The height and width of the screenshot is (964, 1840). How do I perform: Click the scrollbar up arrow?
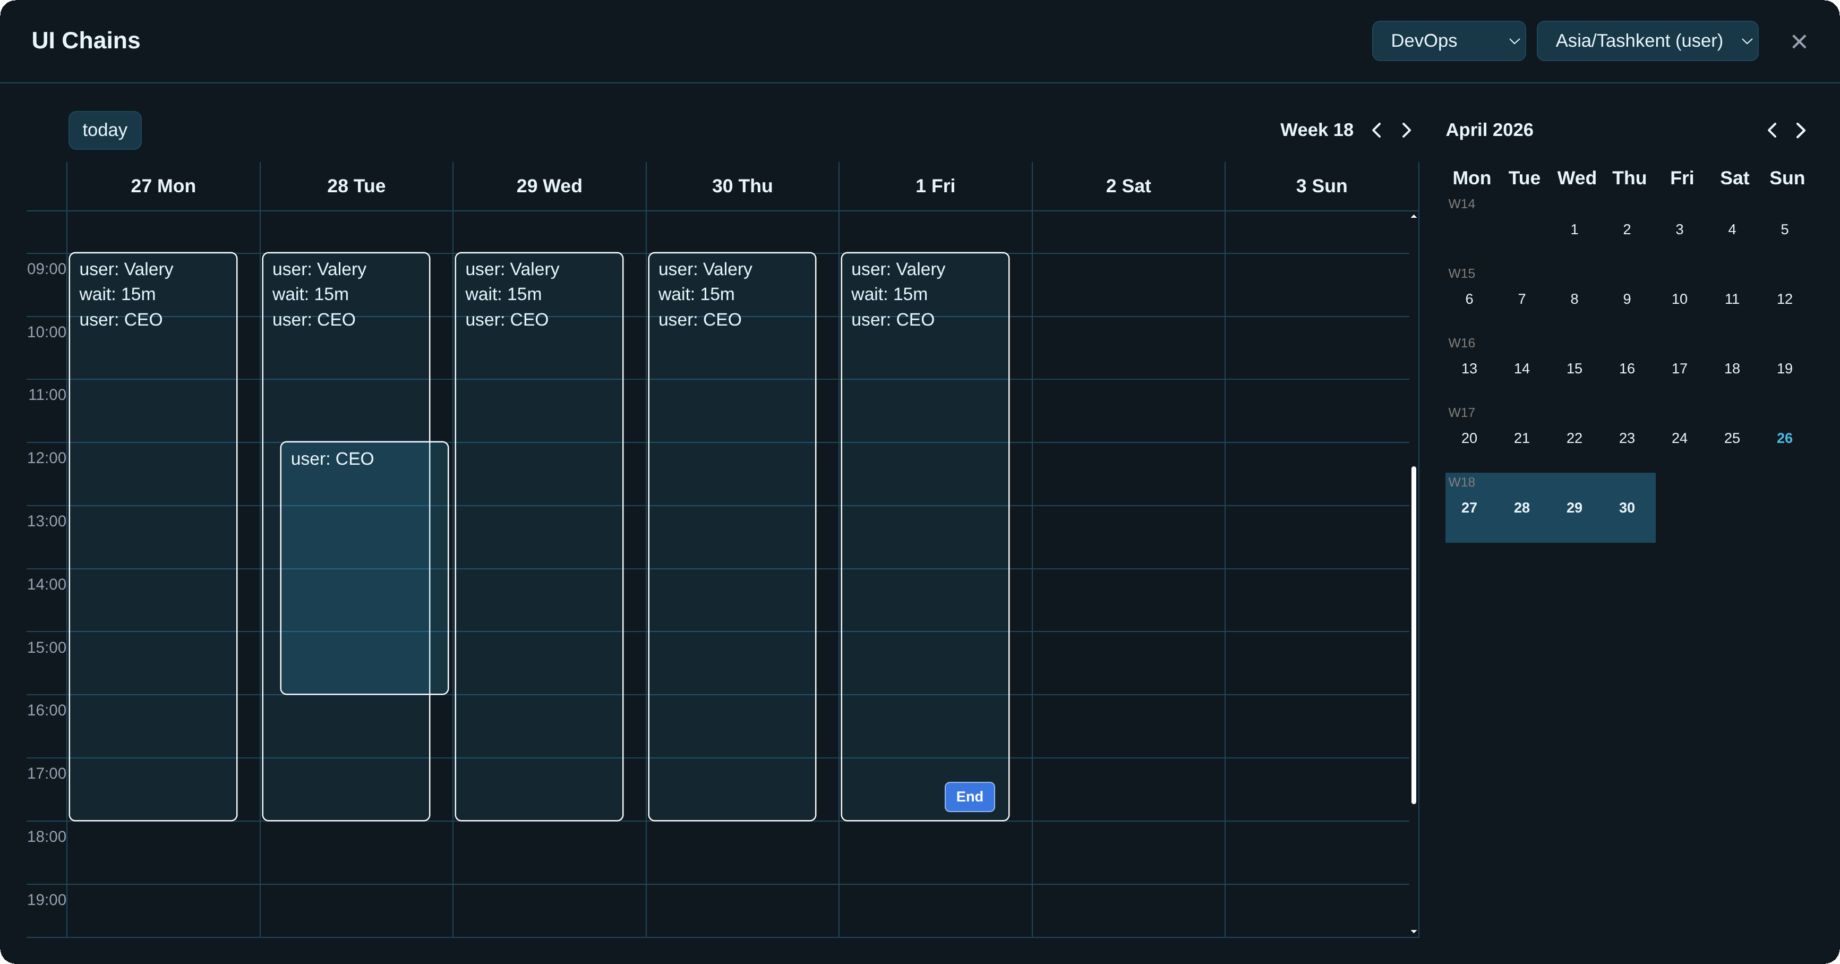click(1414, 217)
